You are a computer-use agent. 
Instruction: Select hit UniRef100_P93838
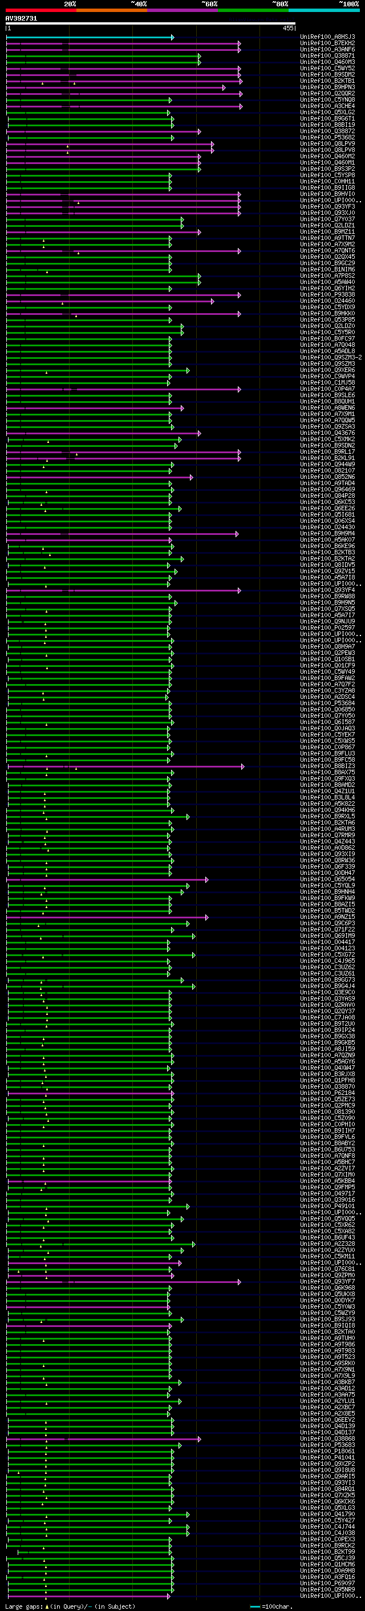[327, 294]
